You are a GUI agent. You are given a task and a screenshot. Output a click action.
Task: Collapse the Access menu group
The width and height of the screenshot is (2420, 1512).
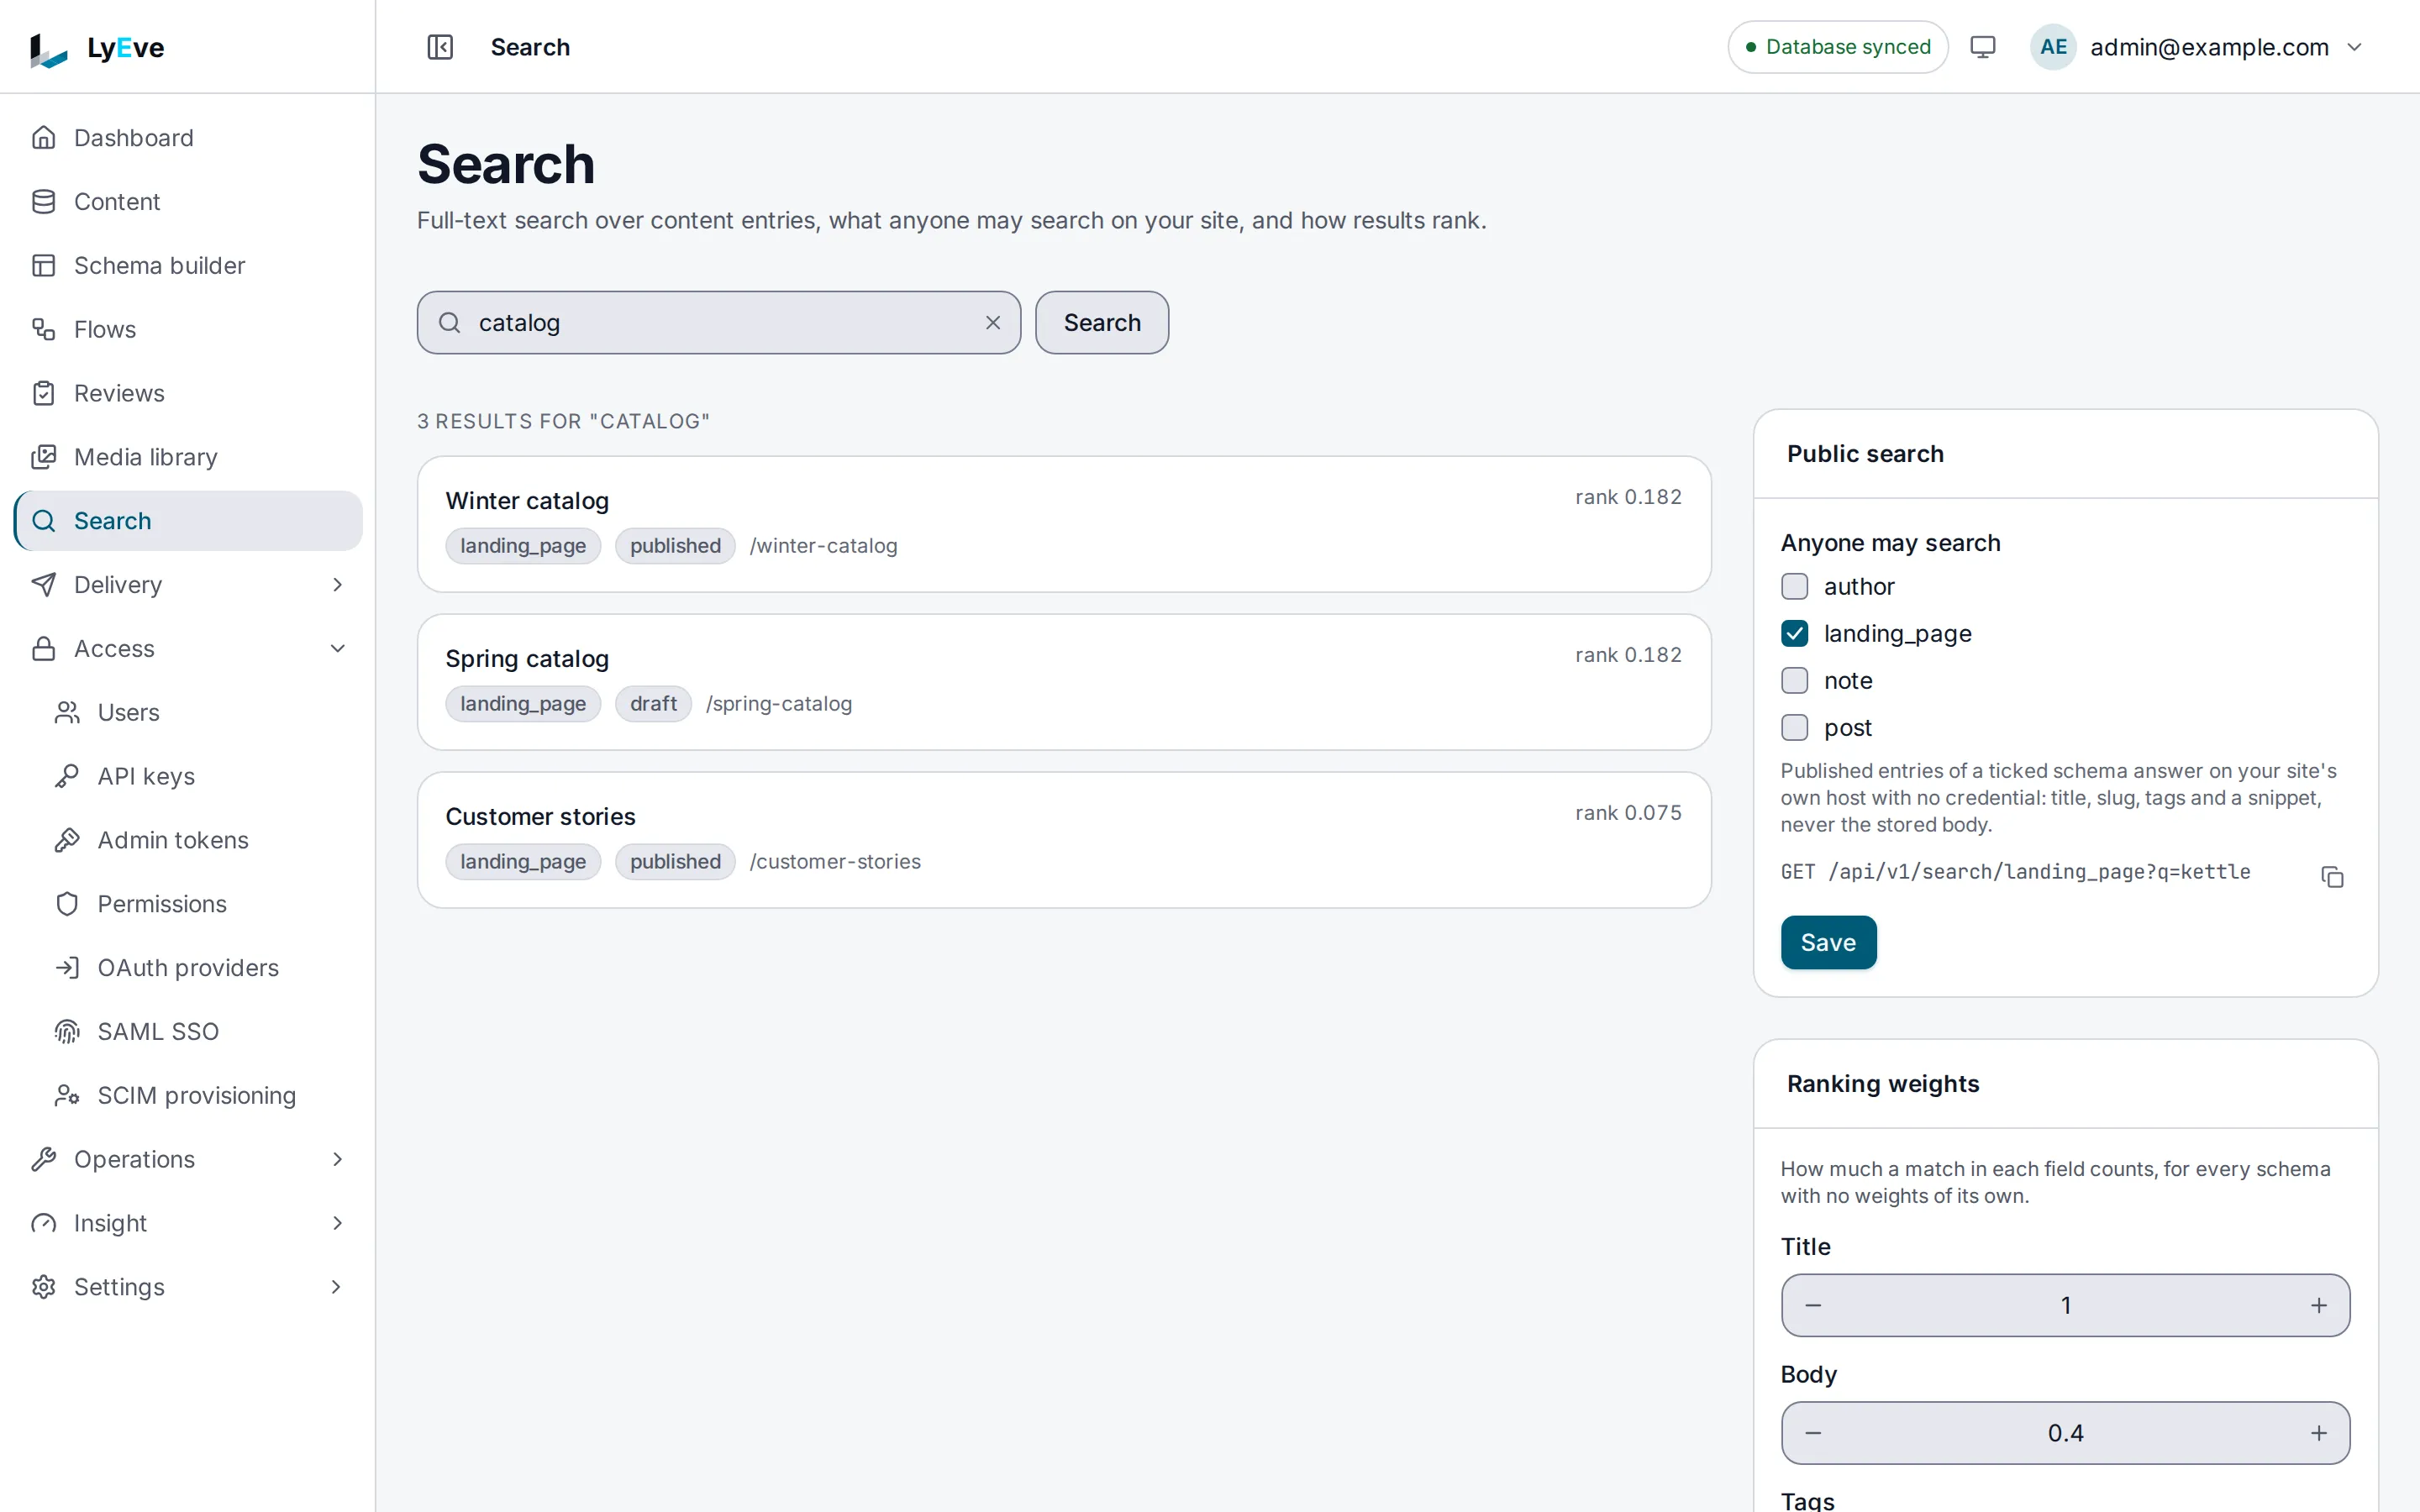point(188,649)
